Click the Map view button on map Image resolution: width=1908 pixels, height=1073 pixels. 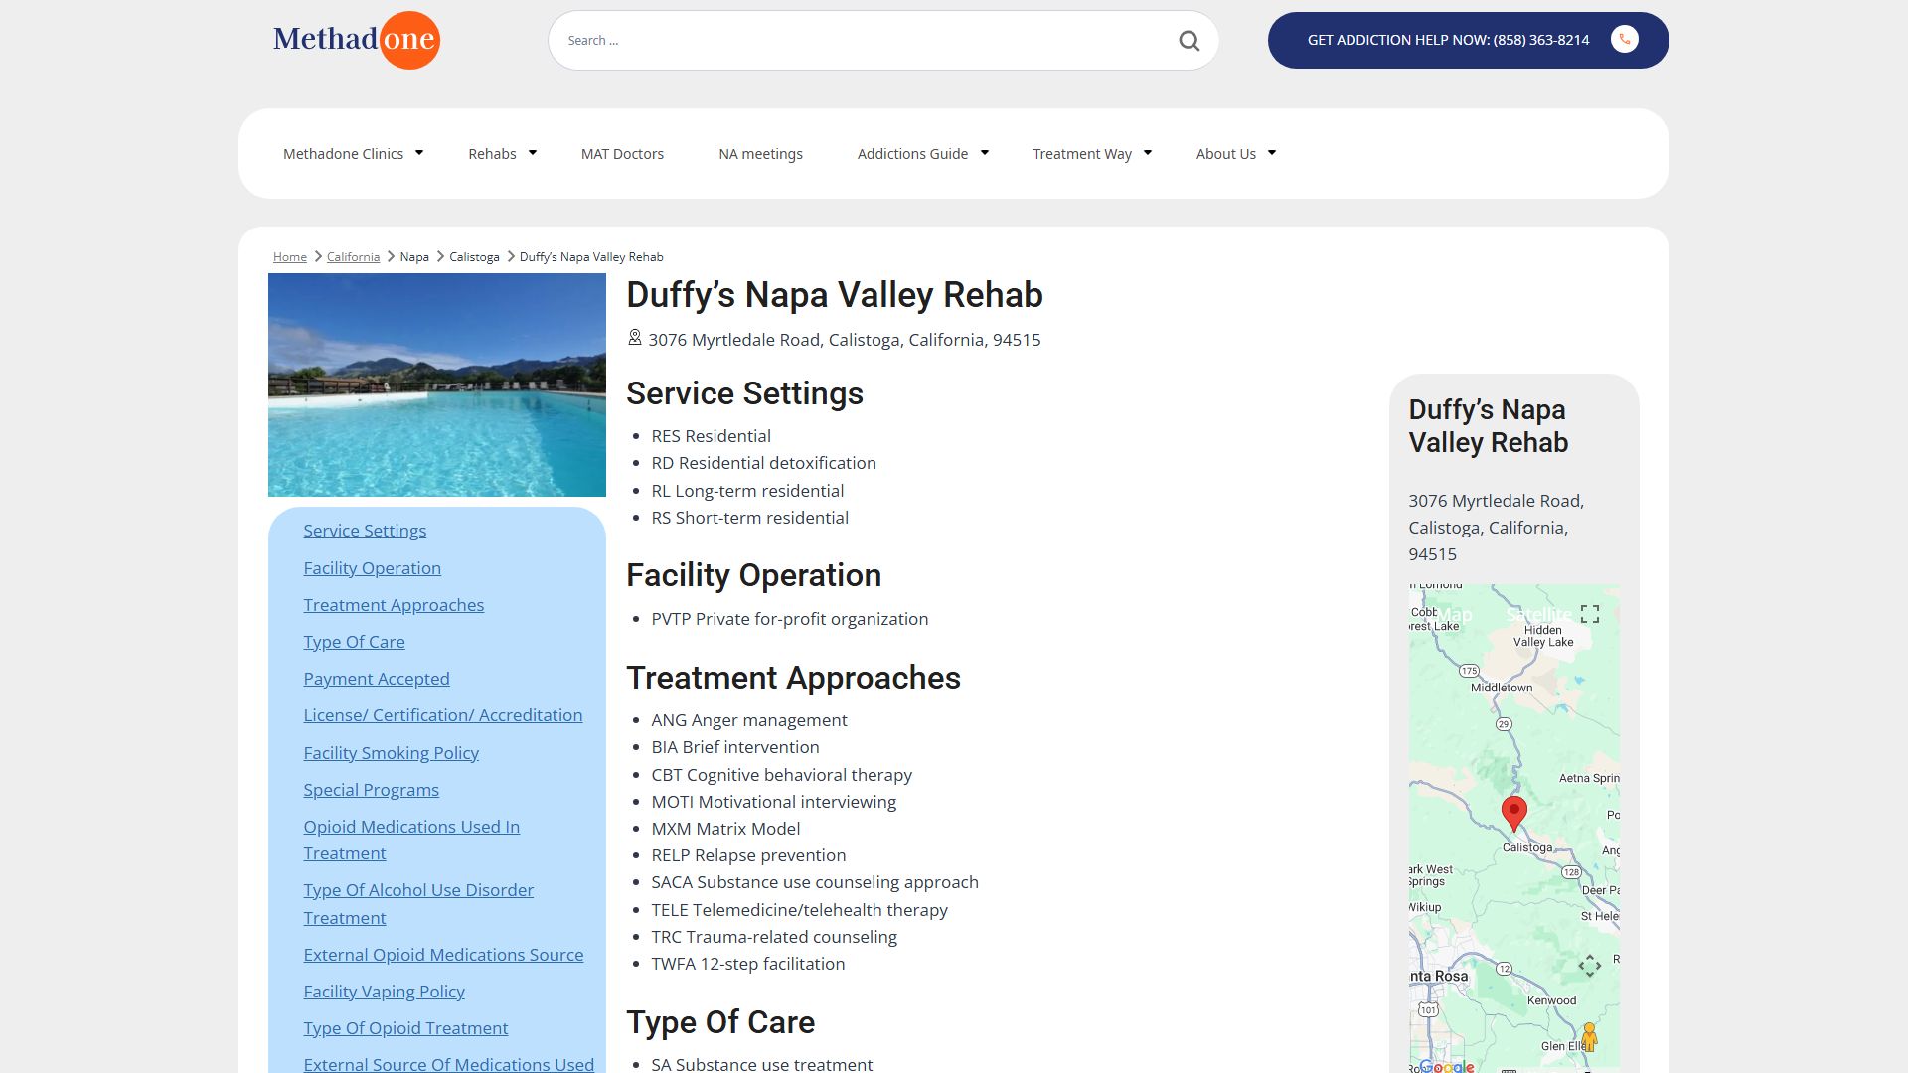(x=1454, y=614)
